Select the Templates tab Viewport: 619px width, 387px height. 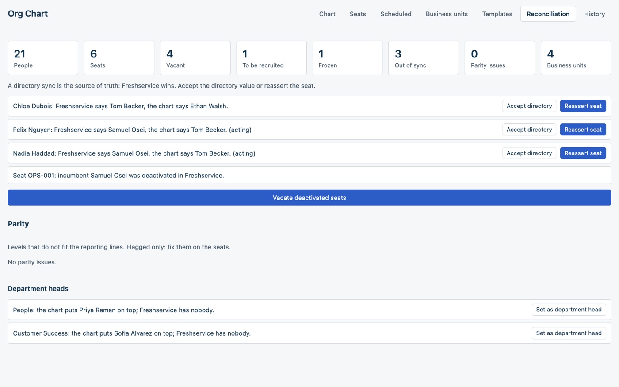497,14
